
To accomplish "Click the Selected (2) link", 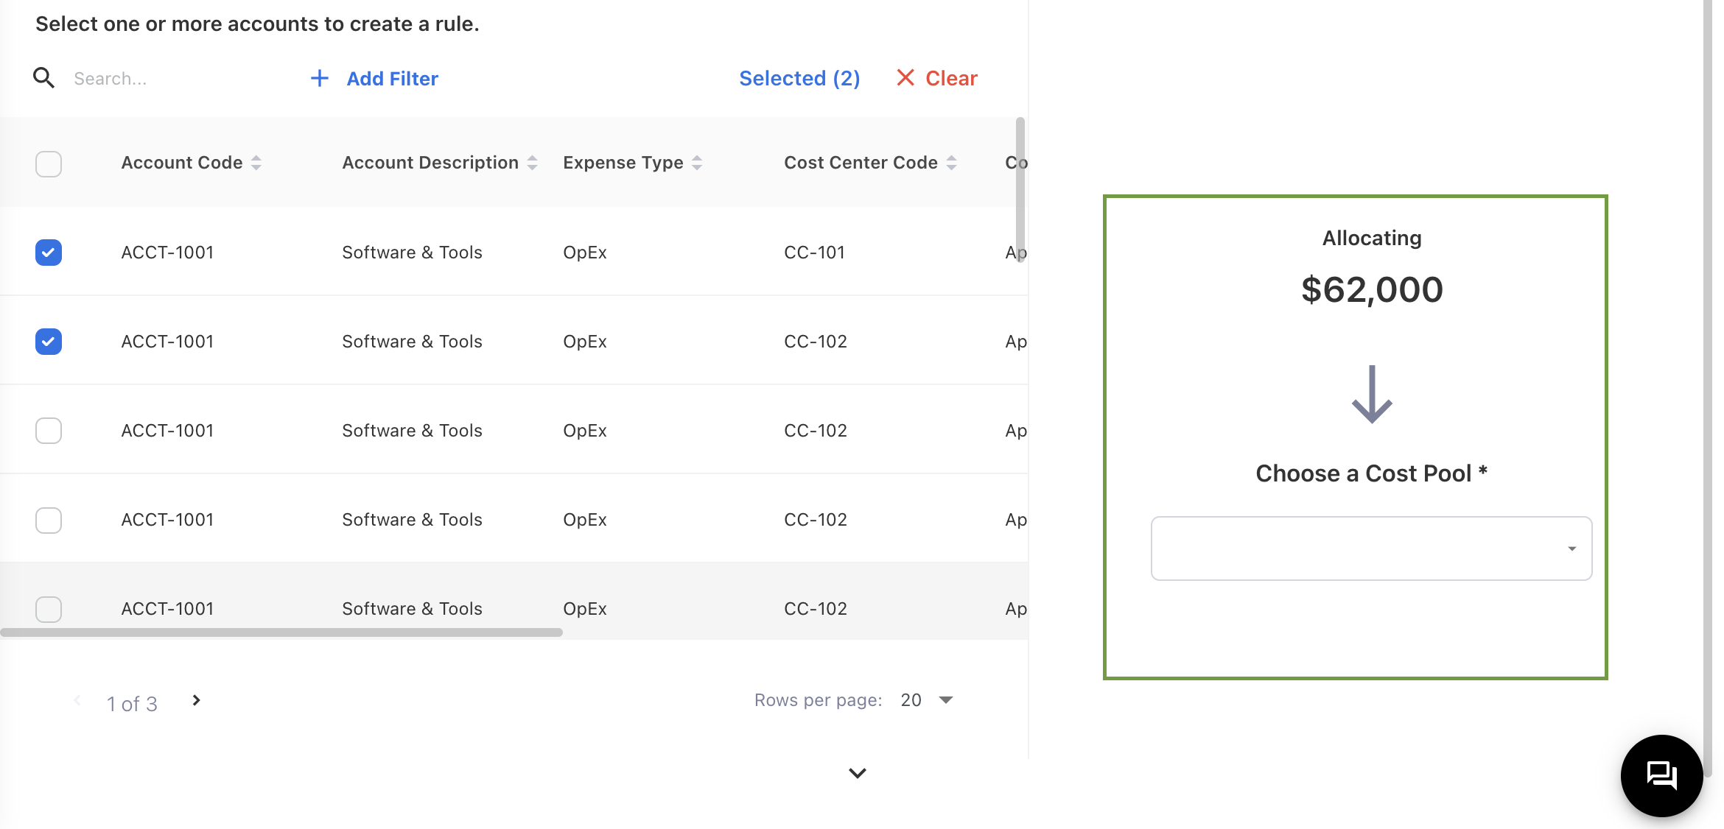I will (799, 78).
